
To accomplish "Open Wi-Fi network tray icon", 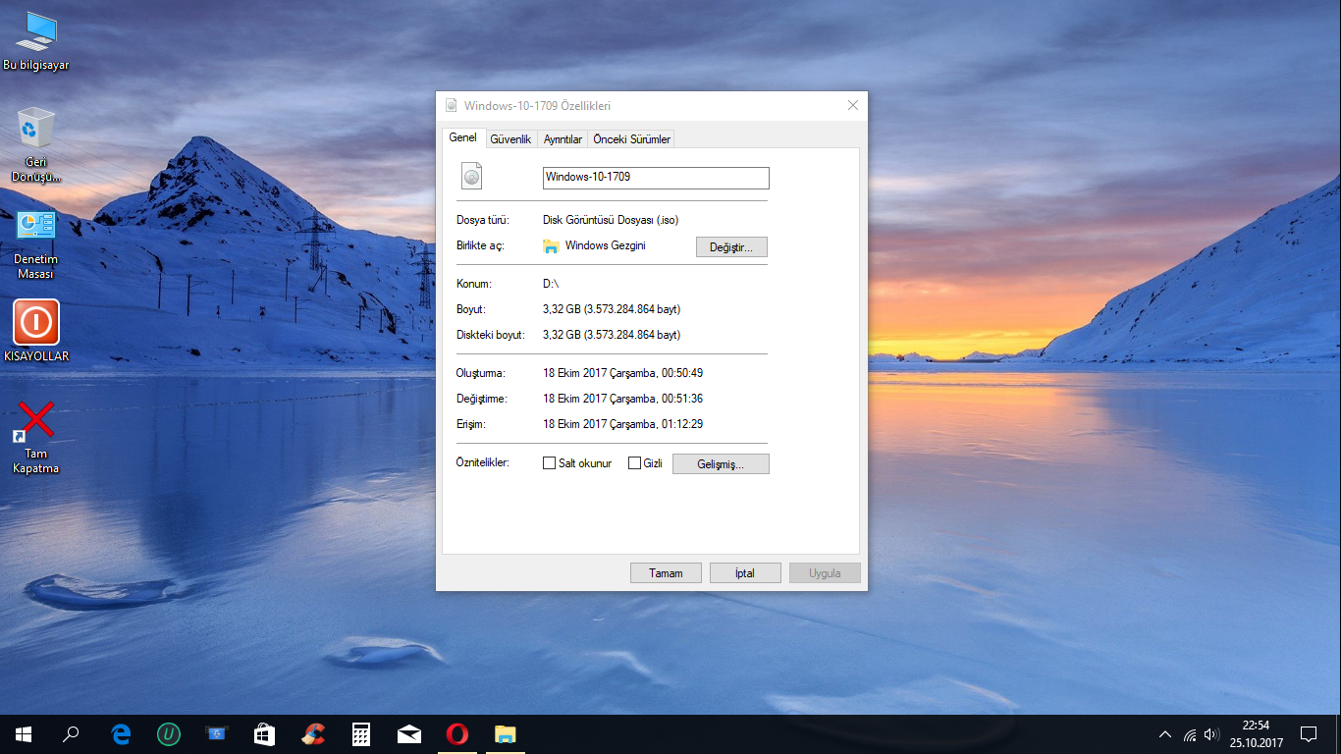I will [1190, 733].
